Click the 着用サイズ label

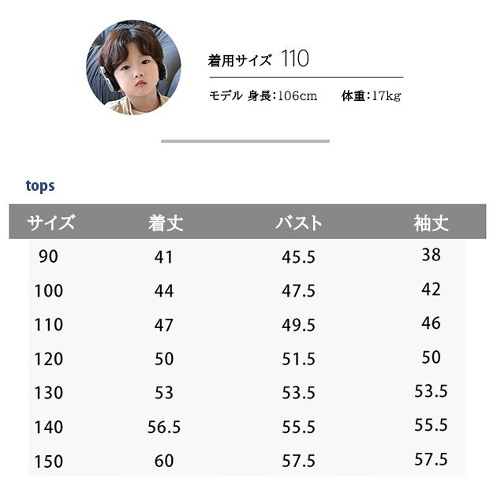240,60
